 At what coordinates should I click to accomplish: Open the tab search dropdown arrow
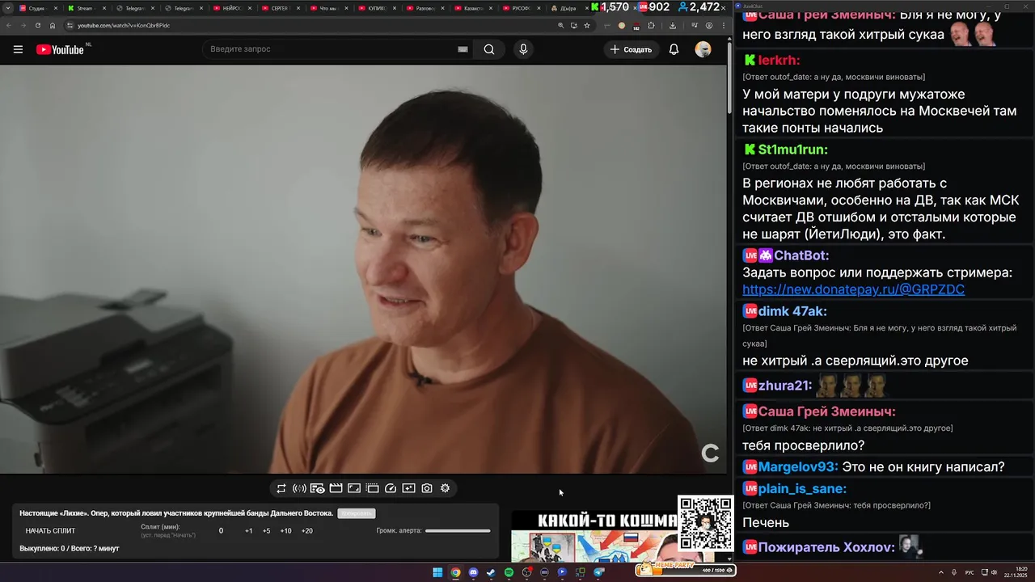coord(8,8)
